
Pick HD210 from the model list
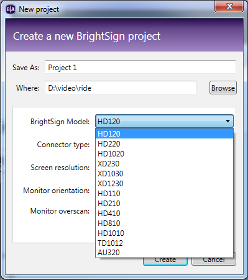pyautogui.click(x=164, y=203)
